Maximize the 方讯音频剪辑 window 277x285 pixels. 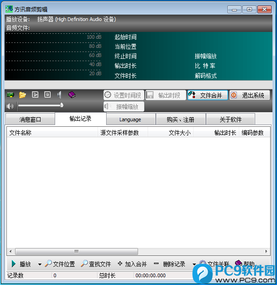tap(249, 9)
